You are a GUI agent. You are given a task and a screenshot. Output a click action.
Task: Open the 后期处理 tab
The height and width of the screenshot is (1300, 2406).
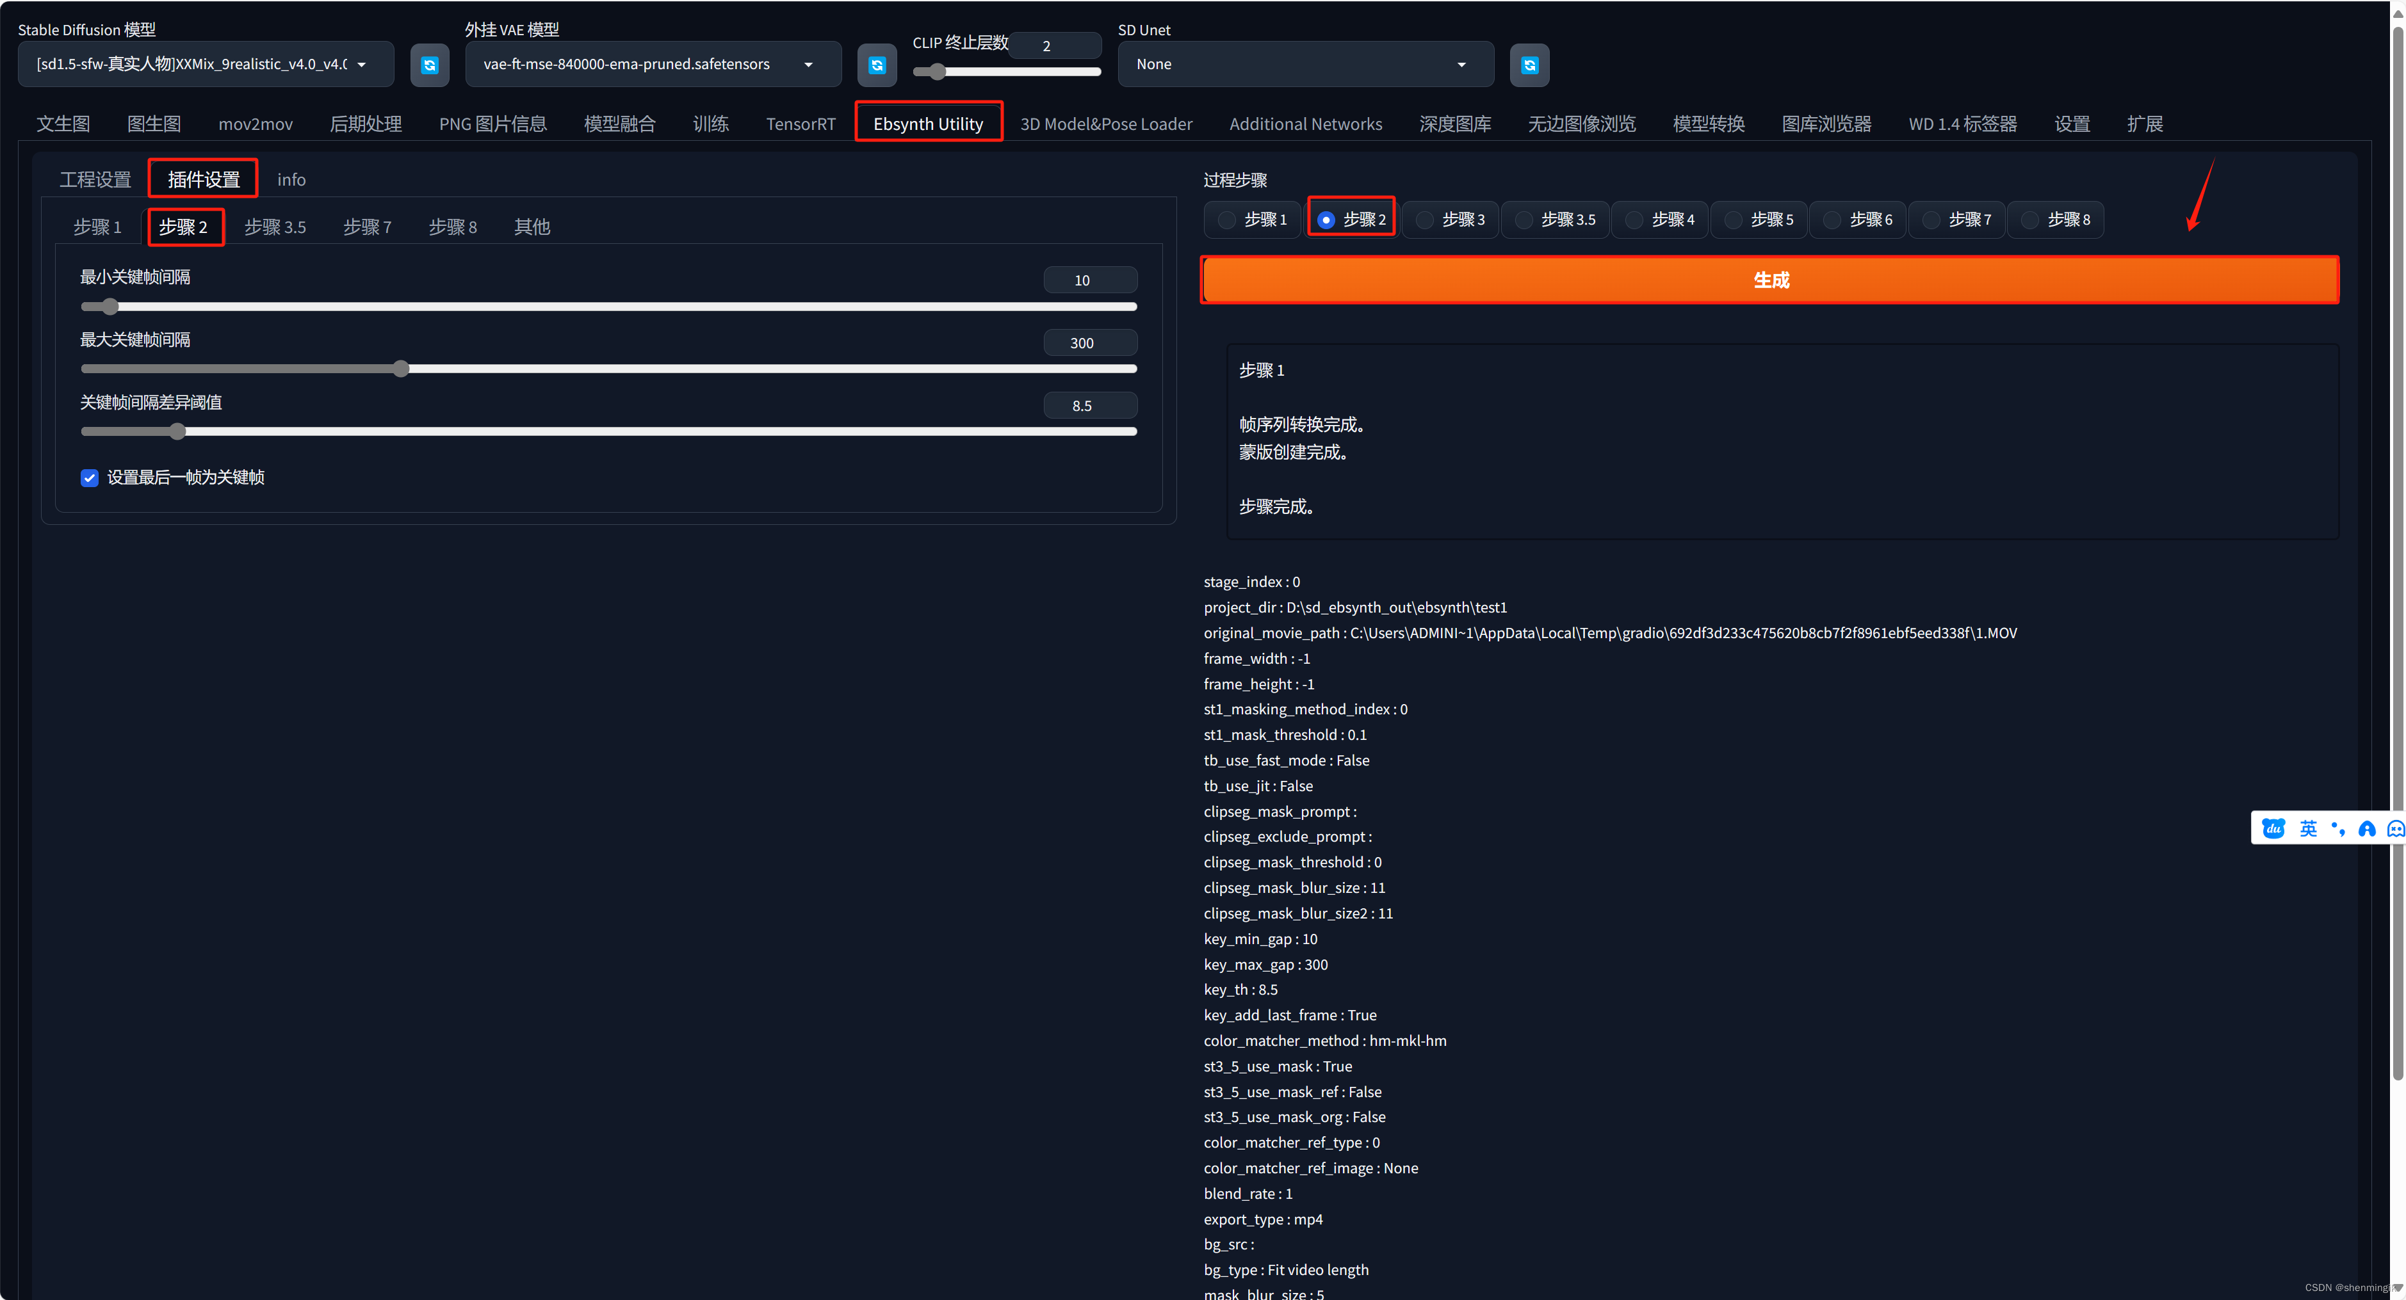366,124
